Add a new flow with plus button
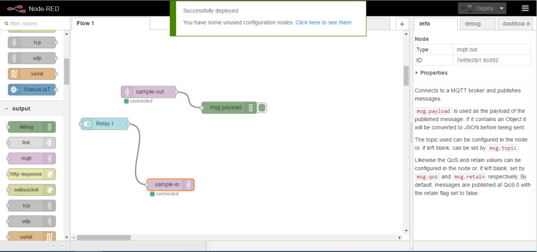 (x=402, y=24)
